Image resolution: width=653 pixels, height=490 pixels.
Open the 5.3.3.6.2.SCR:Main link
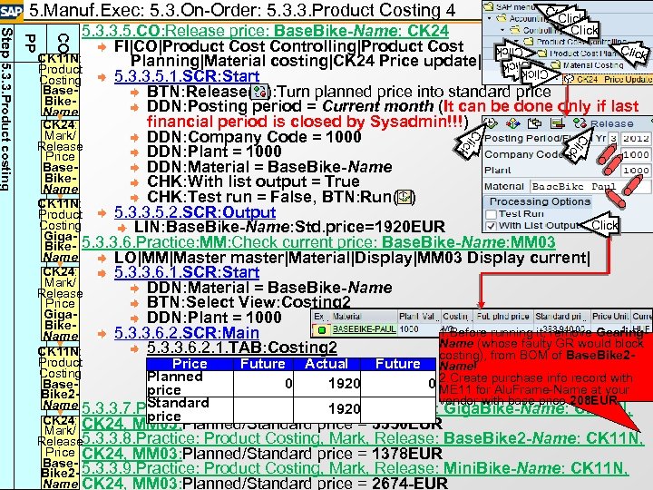[187, 333]
